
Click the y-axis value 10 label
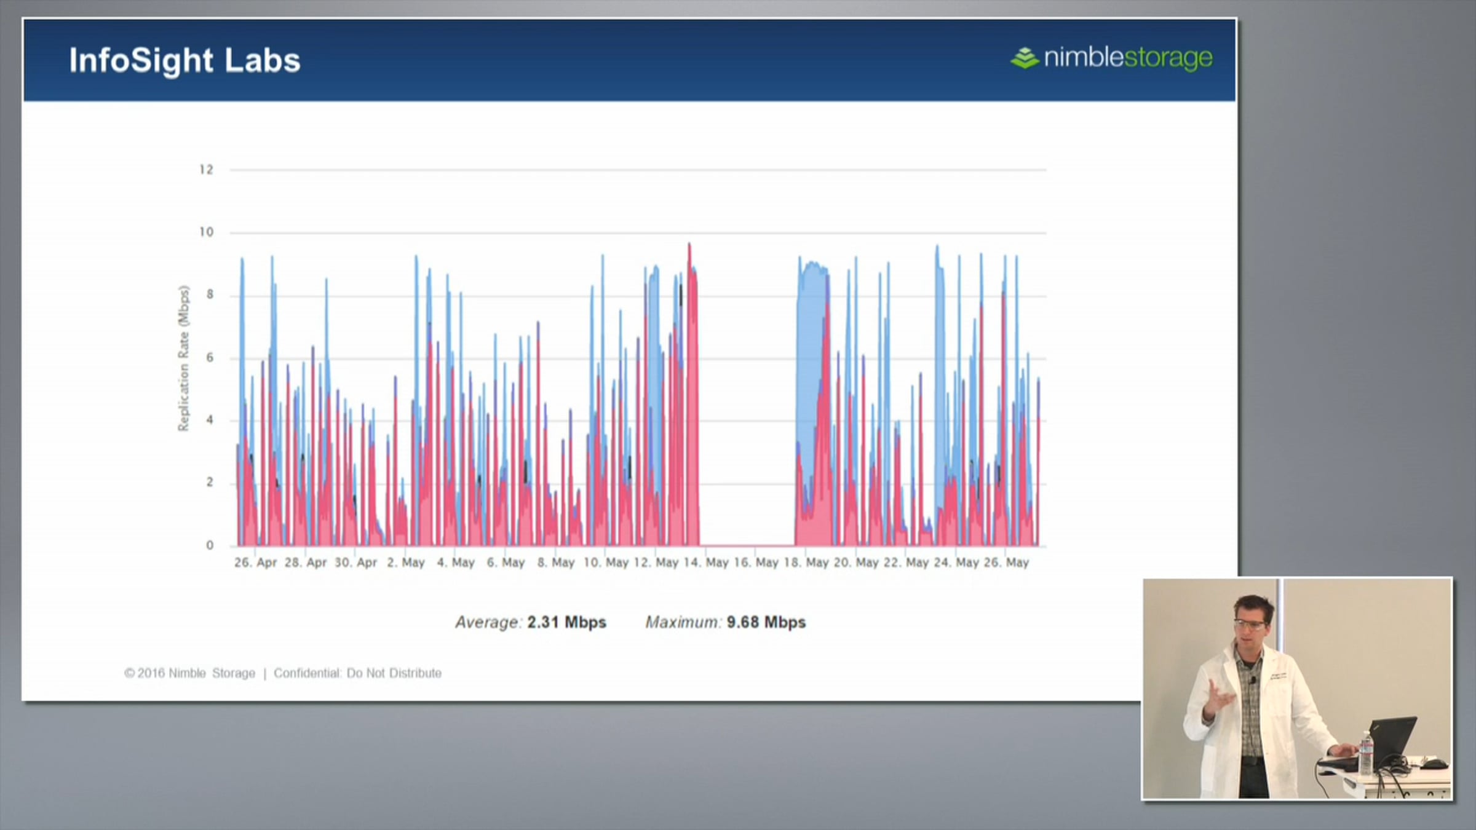coord(206,232)
